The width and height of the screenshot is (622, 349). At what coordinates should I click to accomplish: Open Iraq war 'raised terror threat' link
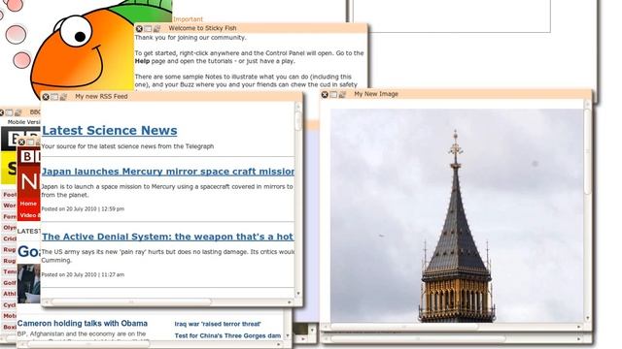[218, 324]
